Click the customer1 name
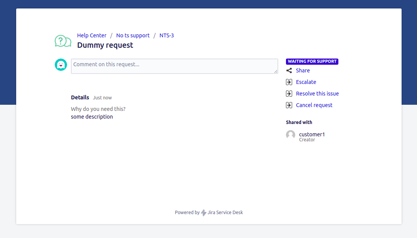417x238 pixels. (x=312, y=134)
